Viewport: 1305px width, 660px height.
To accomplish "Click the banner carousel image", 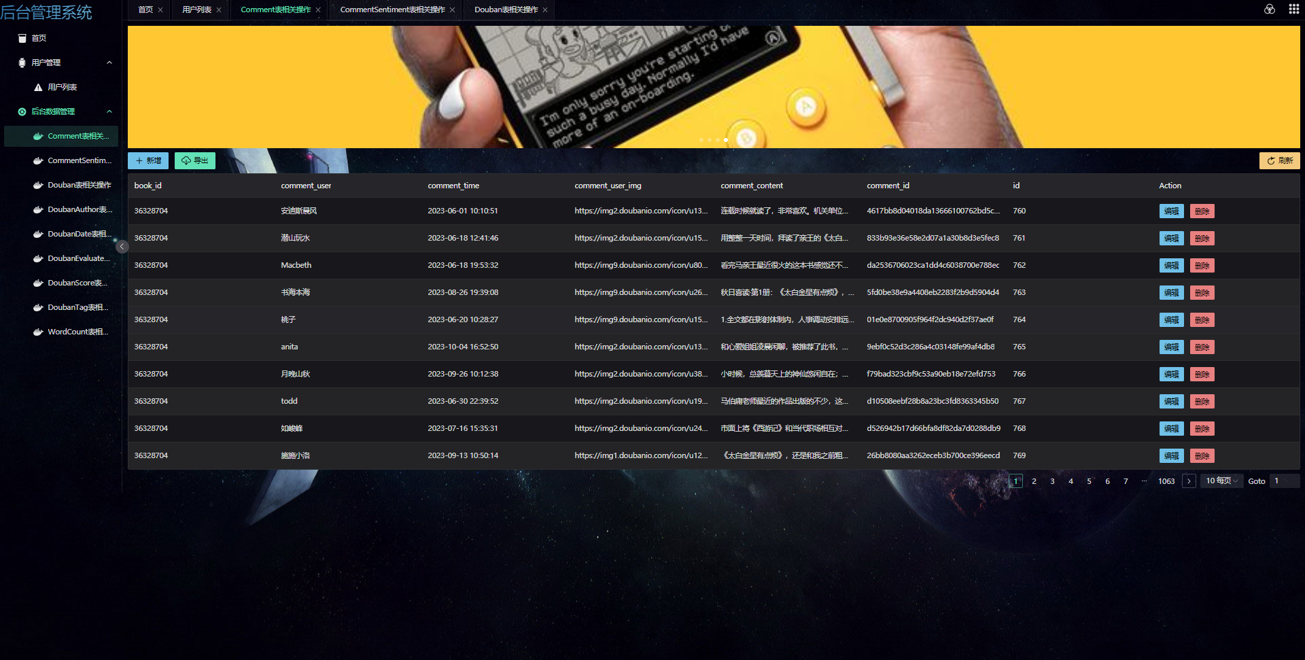I will point(714,87).
